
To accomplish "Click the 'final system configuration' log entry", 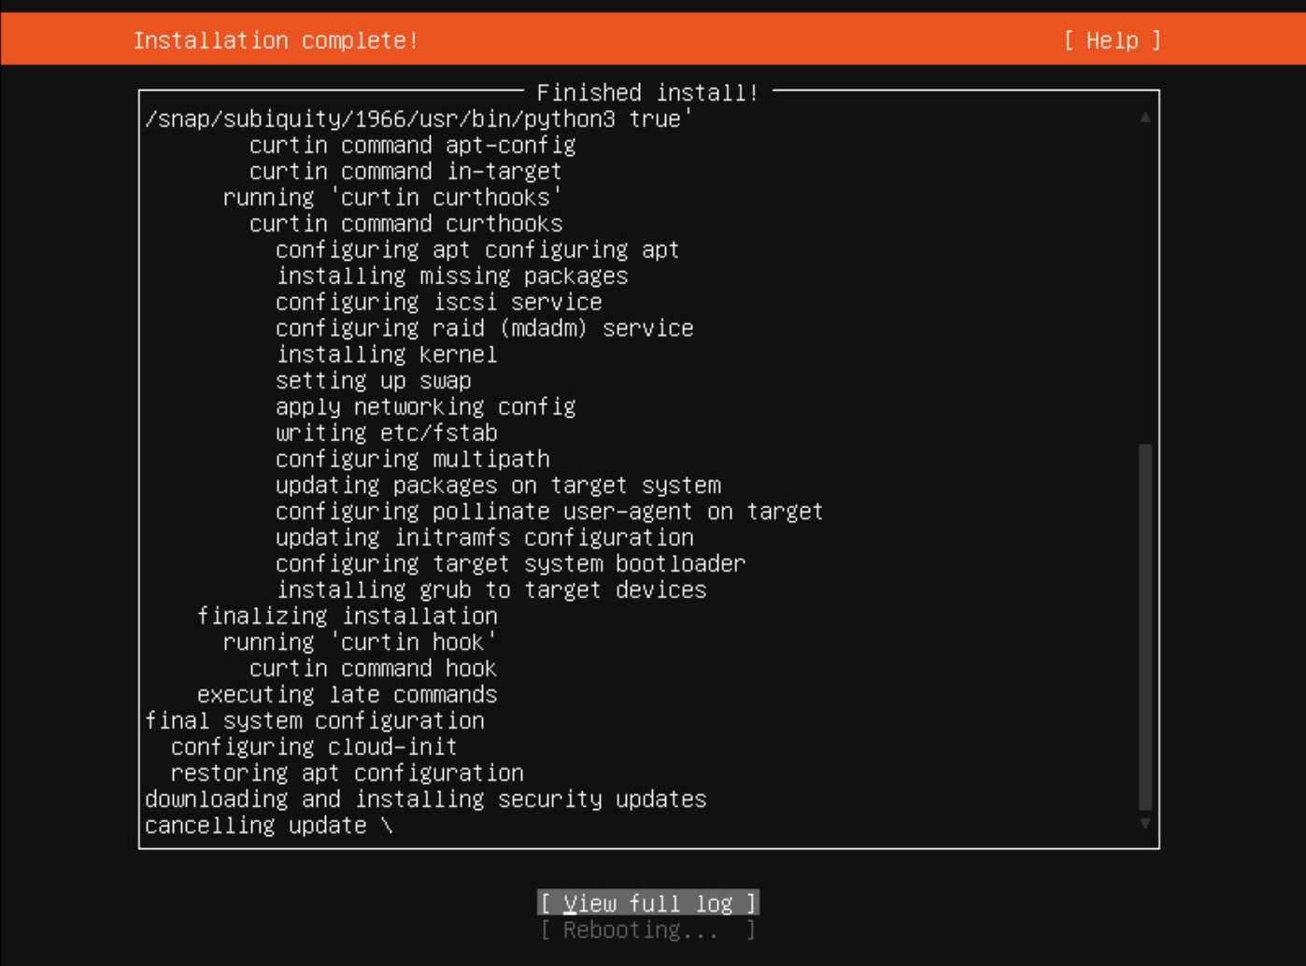I will tap(314, 721).
